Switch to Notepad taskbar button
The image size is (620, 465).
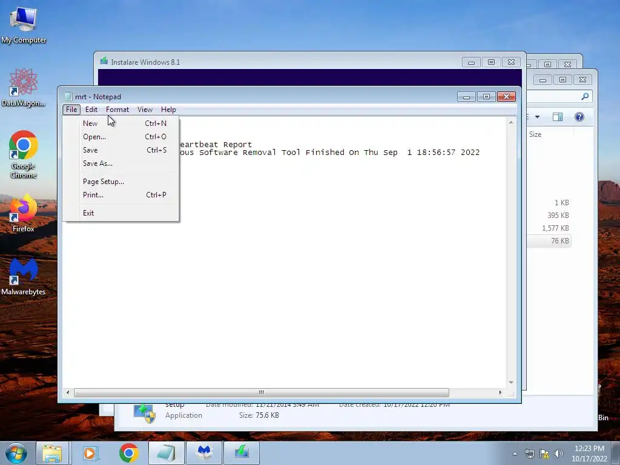167,453
